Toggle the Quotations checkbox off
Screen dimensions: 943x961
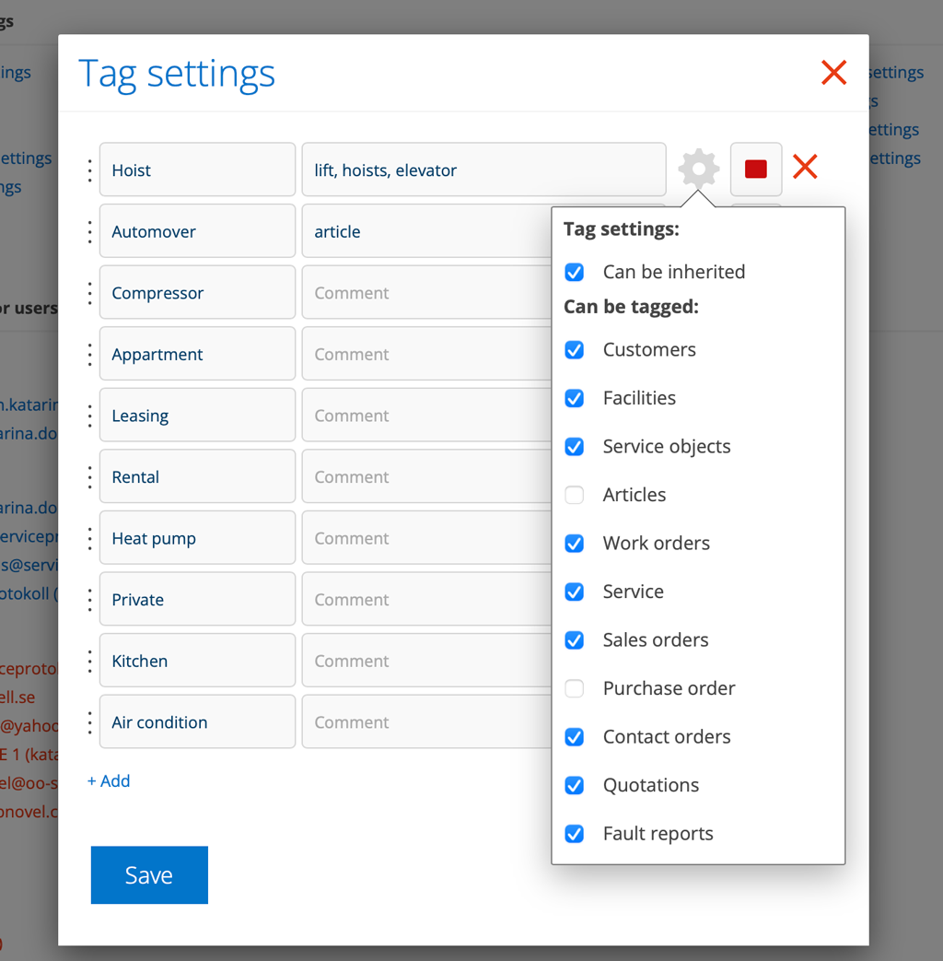point(575,785)
